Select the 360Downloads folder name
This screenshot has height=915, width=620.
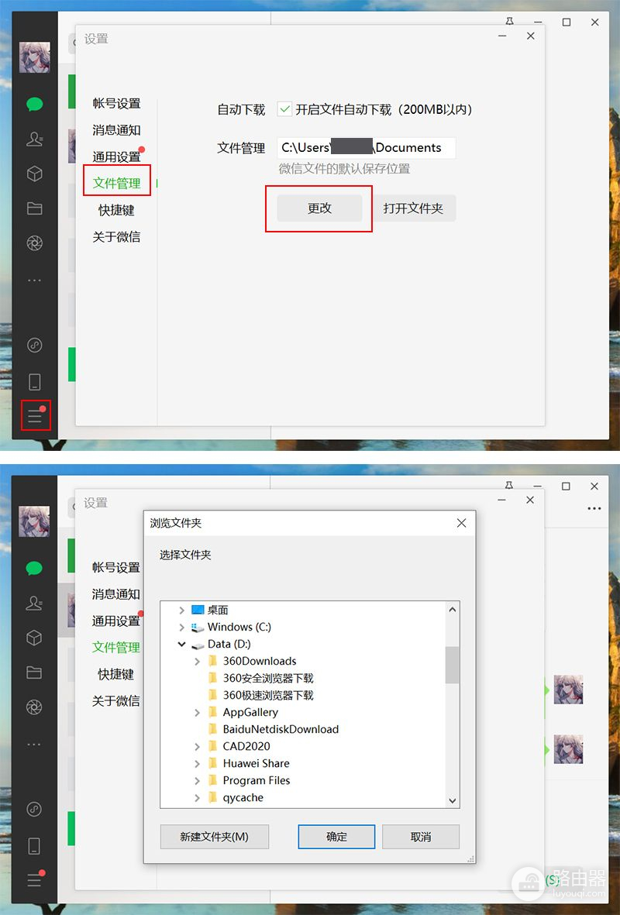pos(260,661)
